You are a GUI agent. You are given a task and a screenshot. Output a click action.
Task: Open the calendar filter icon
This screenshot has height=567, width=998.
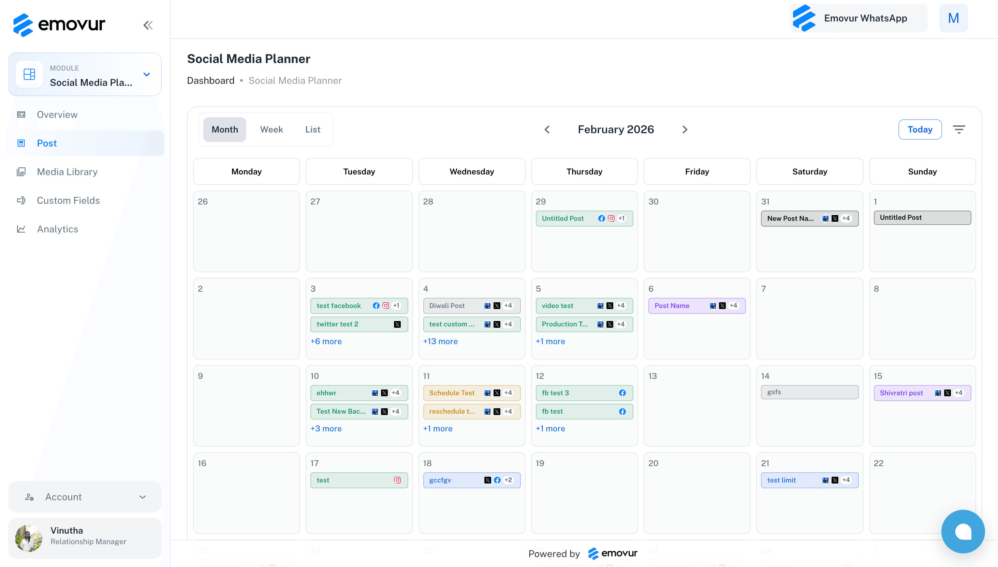pyautogui.click(x=959, y=129)
